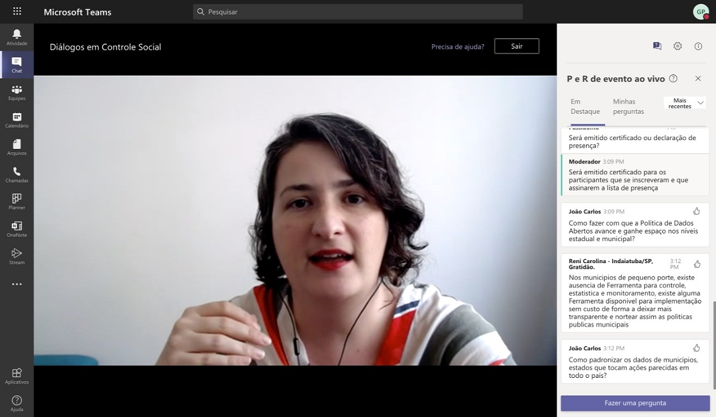
Task: Open the Chamadas phone icon
Action: click(x=17, y=174)
